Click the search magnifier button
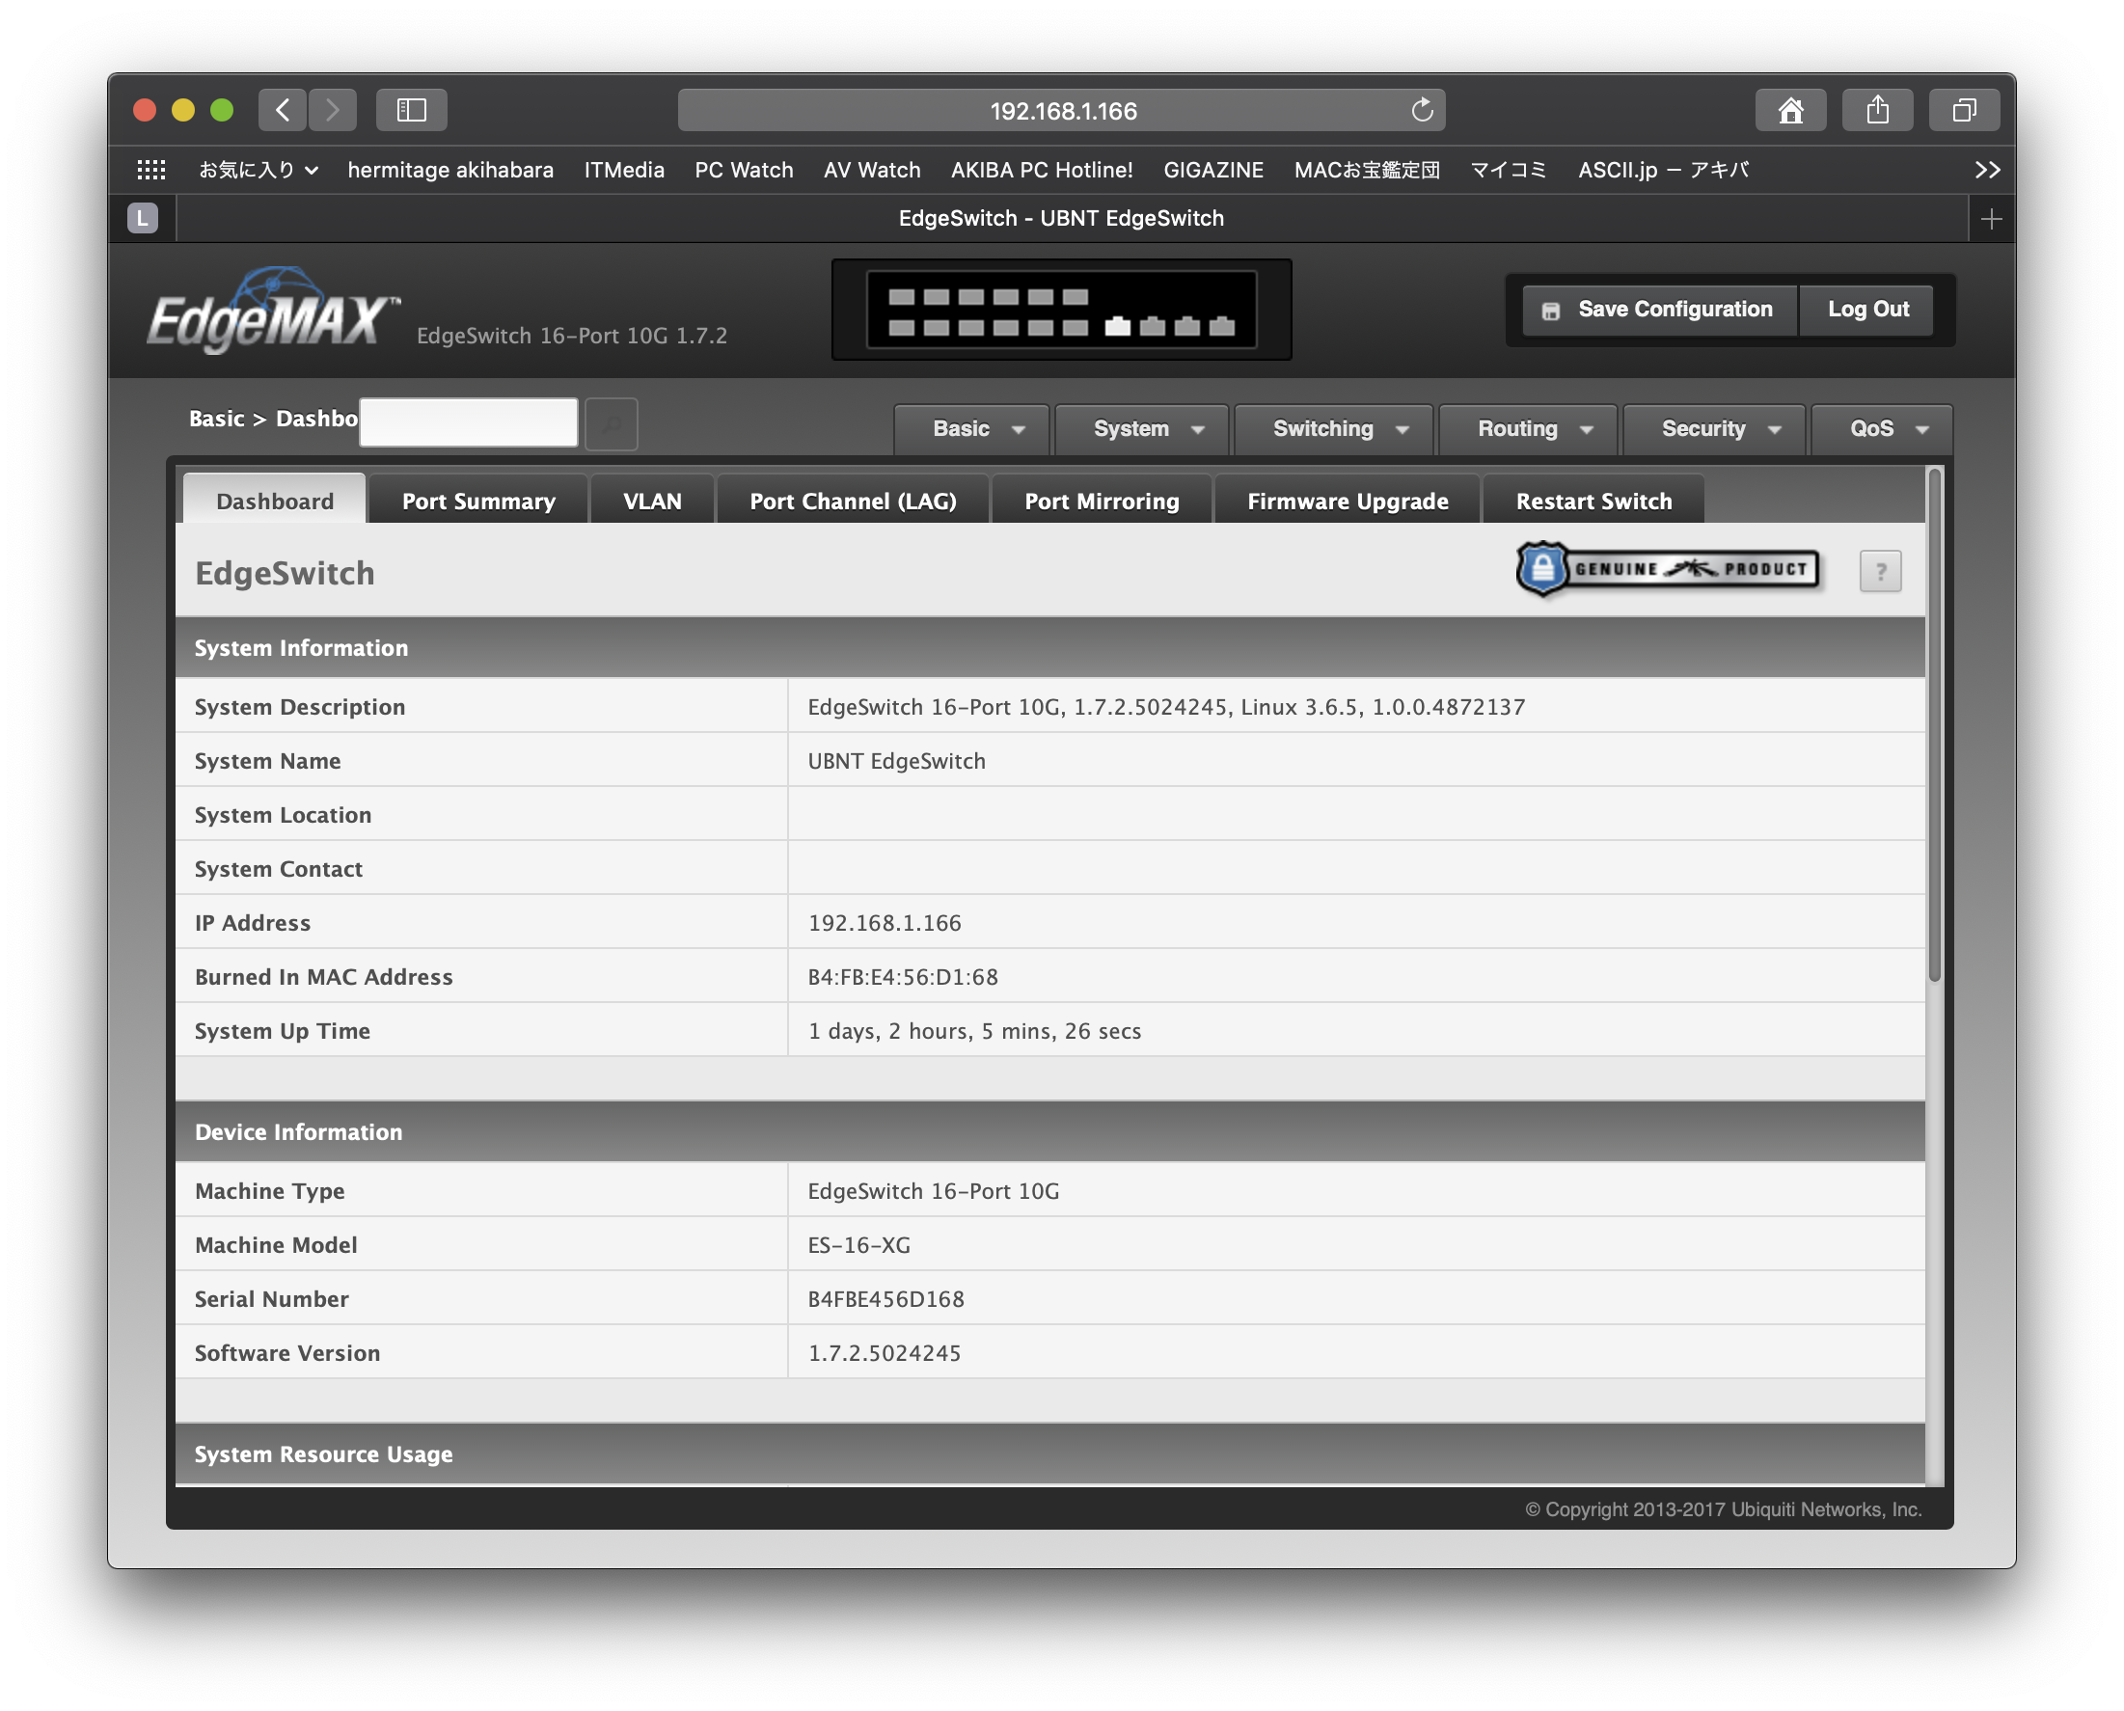The height and width of the screenshot is (1711, 2124). [x=612, y=423]
